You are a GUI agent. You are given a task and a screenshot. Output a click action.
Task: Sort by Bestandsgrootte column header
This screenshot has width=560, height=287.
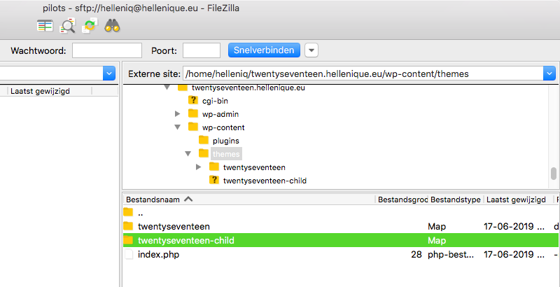click(x=402, y=199)
